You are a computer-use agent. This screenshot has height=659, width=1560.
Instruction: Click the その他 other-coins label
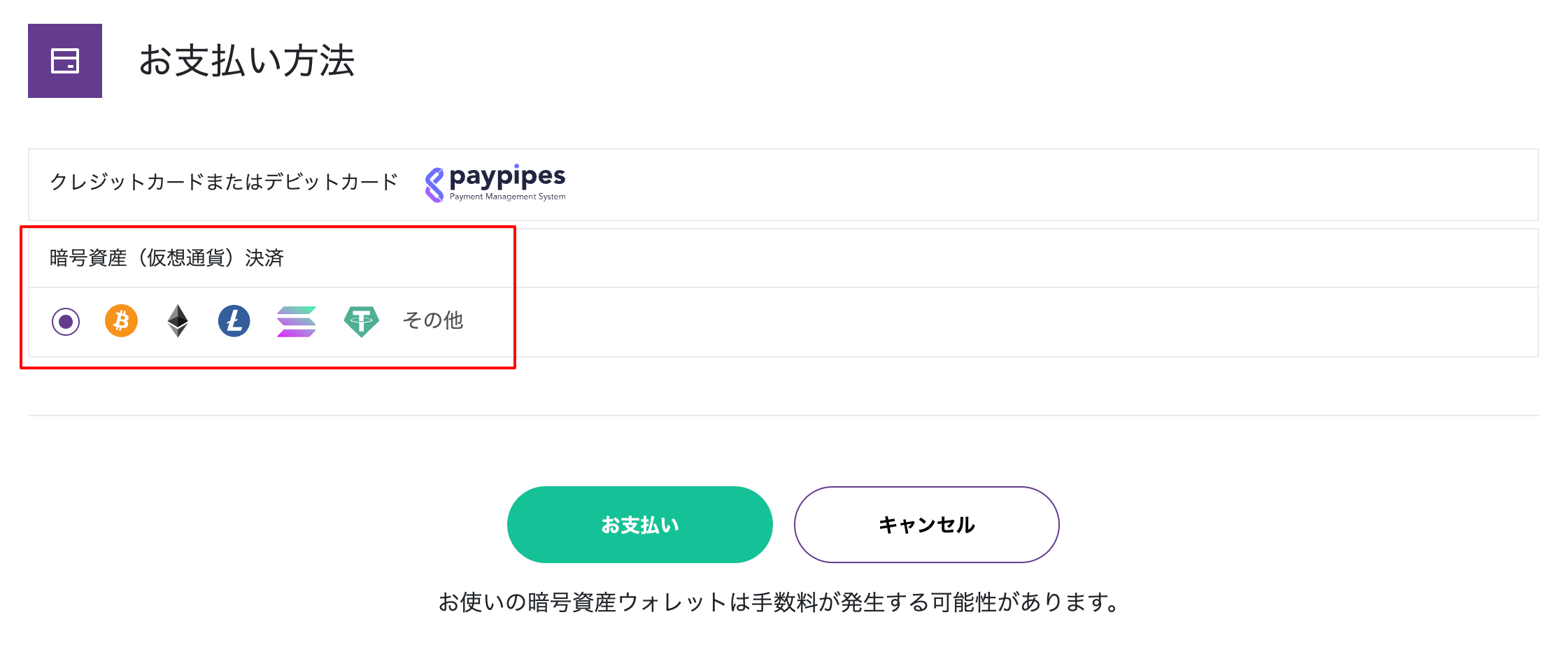(433, 320)
